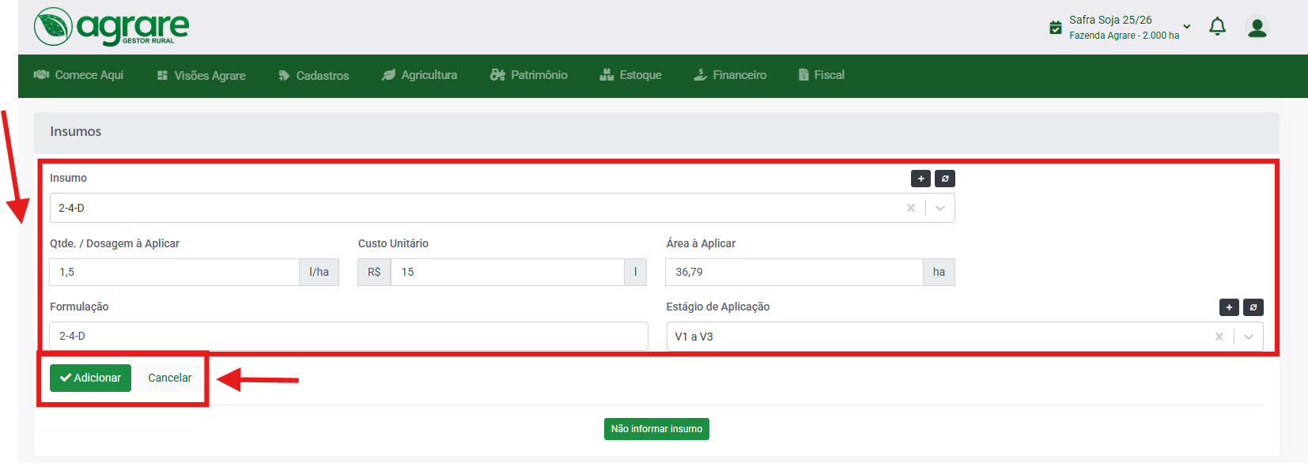Click the ha unit suffix

point(939,272)
